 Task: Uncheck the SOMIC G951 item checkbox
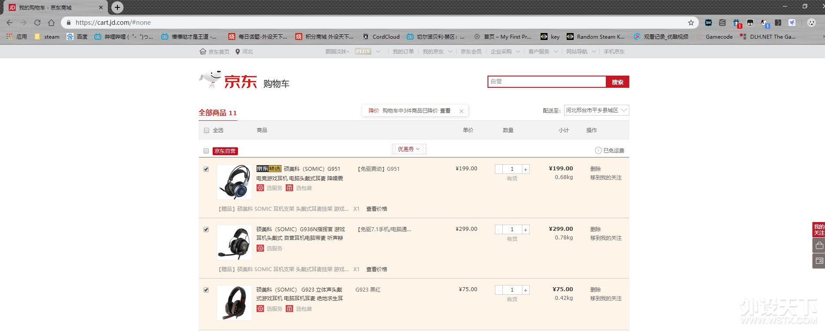point(206,169)
